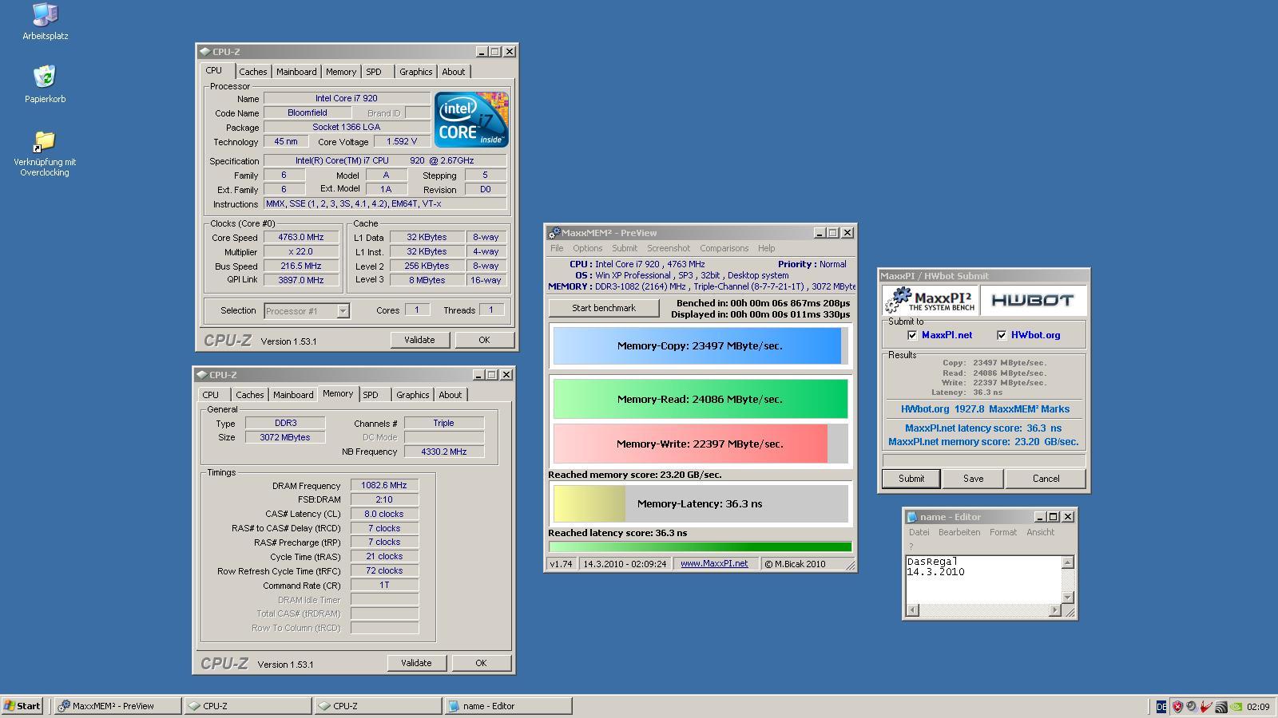Click the DE language indicator in the tray
The height and width of the screenshot is (718, 1278).
pyautogui.click(x=1161, y=706)
